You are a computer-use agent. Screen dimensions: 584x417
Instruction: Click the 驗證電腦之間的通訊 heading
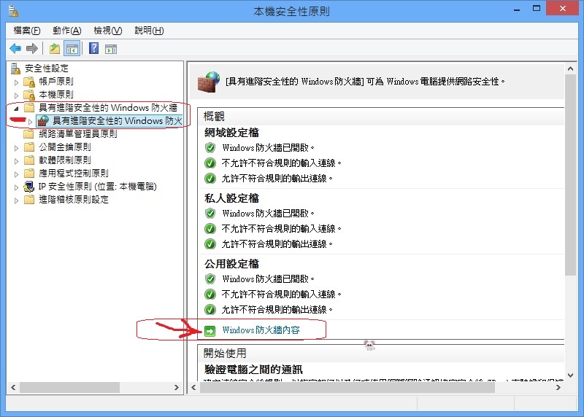click(253, 370)
